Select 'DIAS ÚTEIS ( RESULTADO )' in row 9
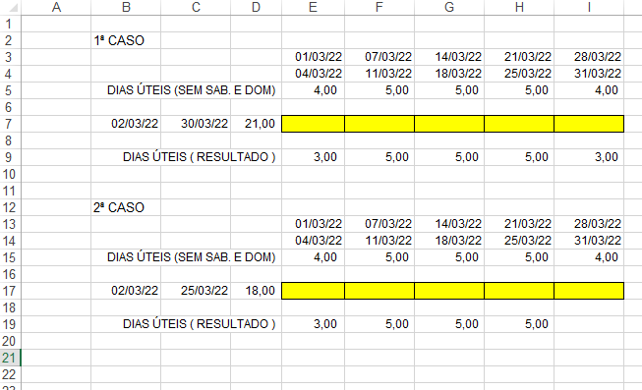Screen dimensions: 642x390 pos(199,157)
